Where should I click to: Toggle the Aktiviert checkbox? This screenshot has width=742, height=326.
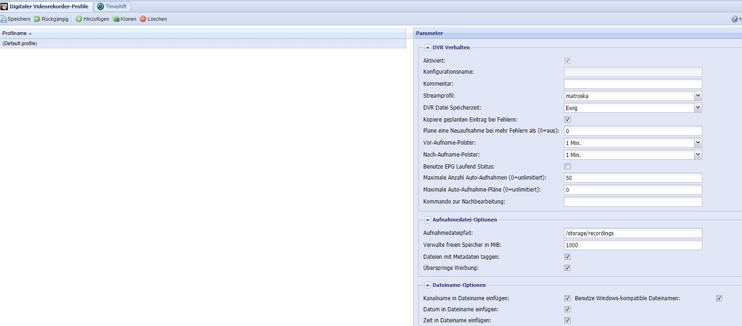pos(567,60)
